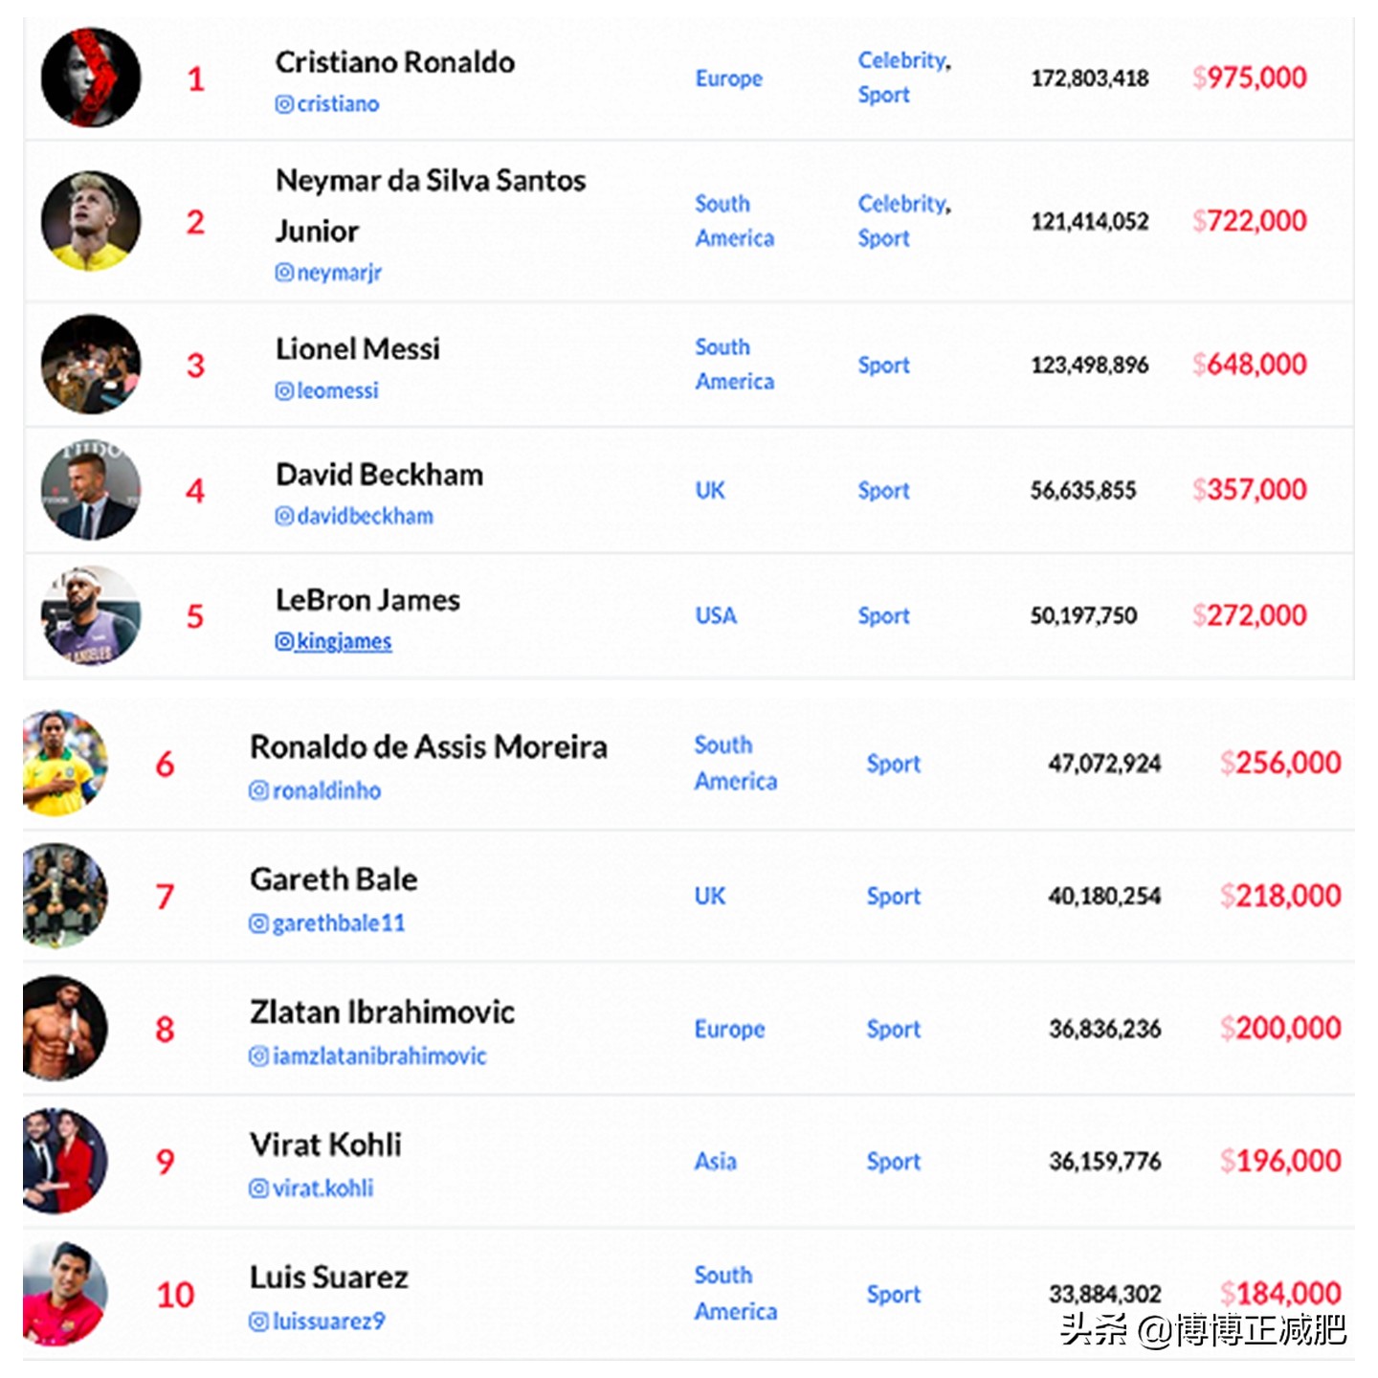This screenshot has height=1378, width=1378.
Task: Click the Celebrity category link for Neymar
Action: (902, 204)
